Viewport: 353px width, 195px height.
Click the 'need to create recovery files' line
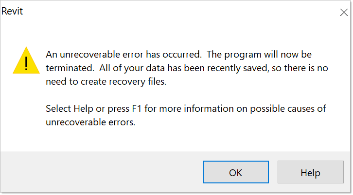coord(106,82)
